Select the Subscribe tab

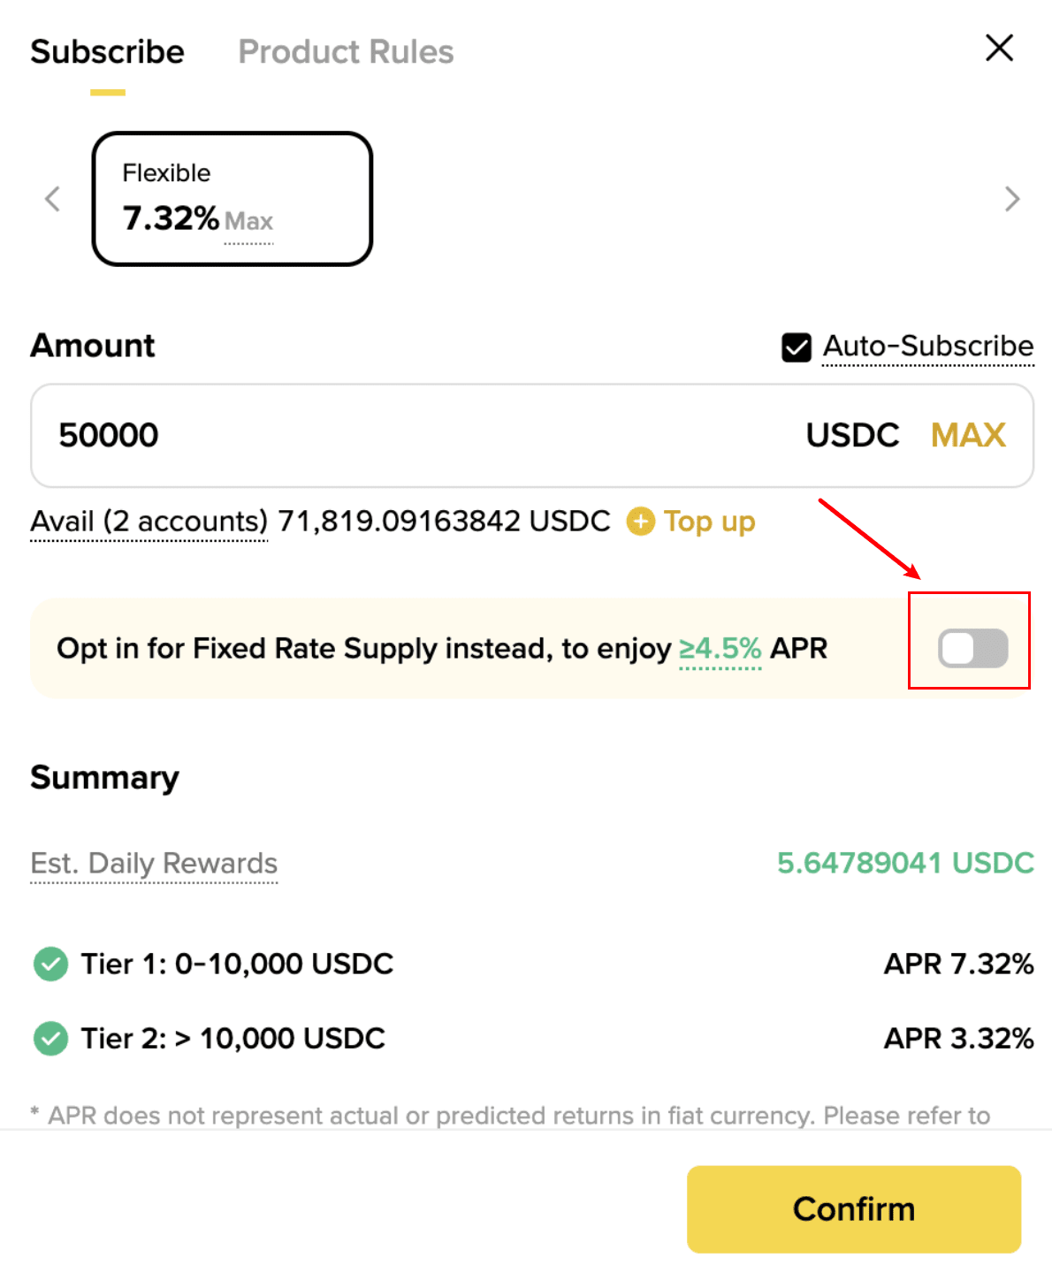pos(107,52)
